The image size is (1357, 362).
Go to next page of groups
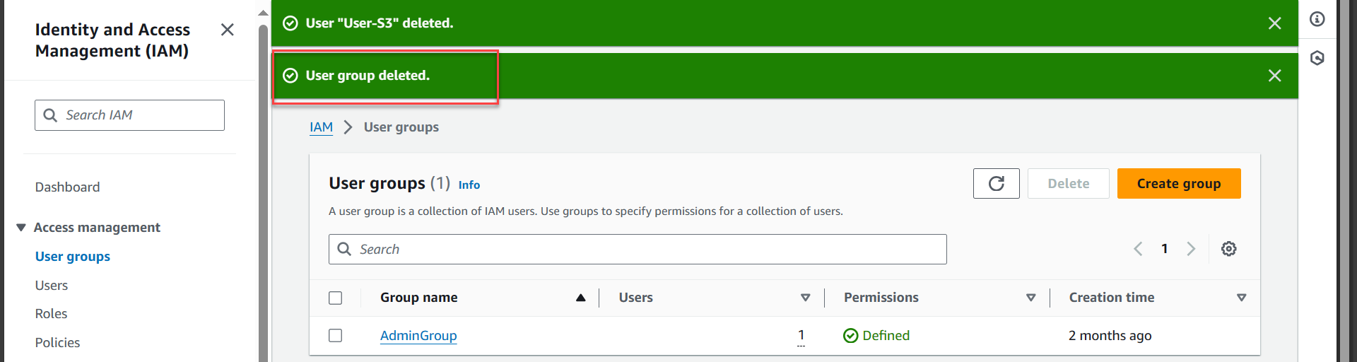coord(1191,249)
